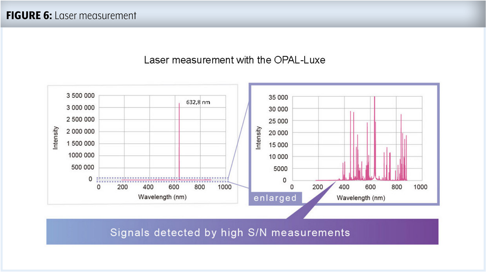Click '1000 000' on left chart axis
This screenshot has width=486, height=273.
pyautogui.click(x=81, y=155)
